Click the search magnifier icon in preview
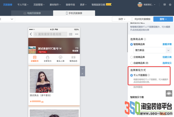 36,34
